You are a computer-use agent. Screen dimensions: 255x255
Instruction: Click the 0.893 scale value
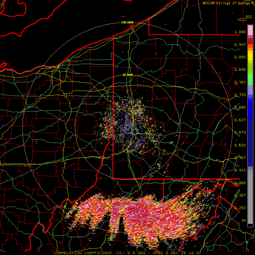240,57
